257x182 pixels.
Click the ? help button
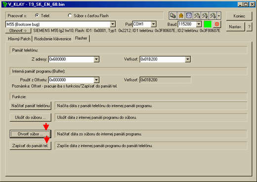(x=249, y=27)
